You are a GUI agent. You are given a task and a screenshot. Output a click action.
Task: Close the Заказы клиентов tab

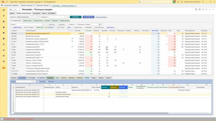point(33,5)
